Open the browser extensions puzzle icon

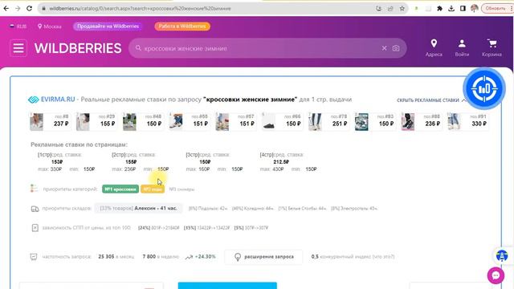coord(439,9)
